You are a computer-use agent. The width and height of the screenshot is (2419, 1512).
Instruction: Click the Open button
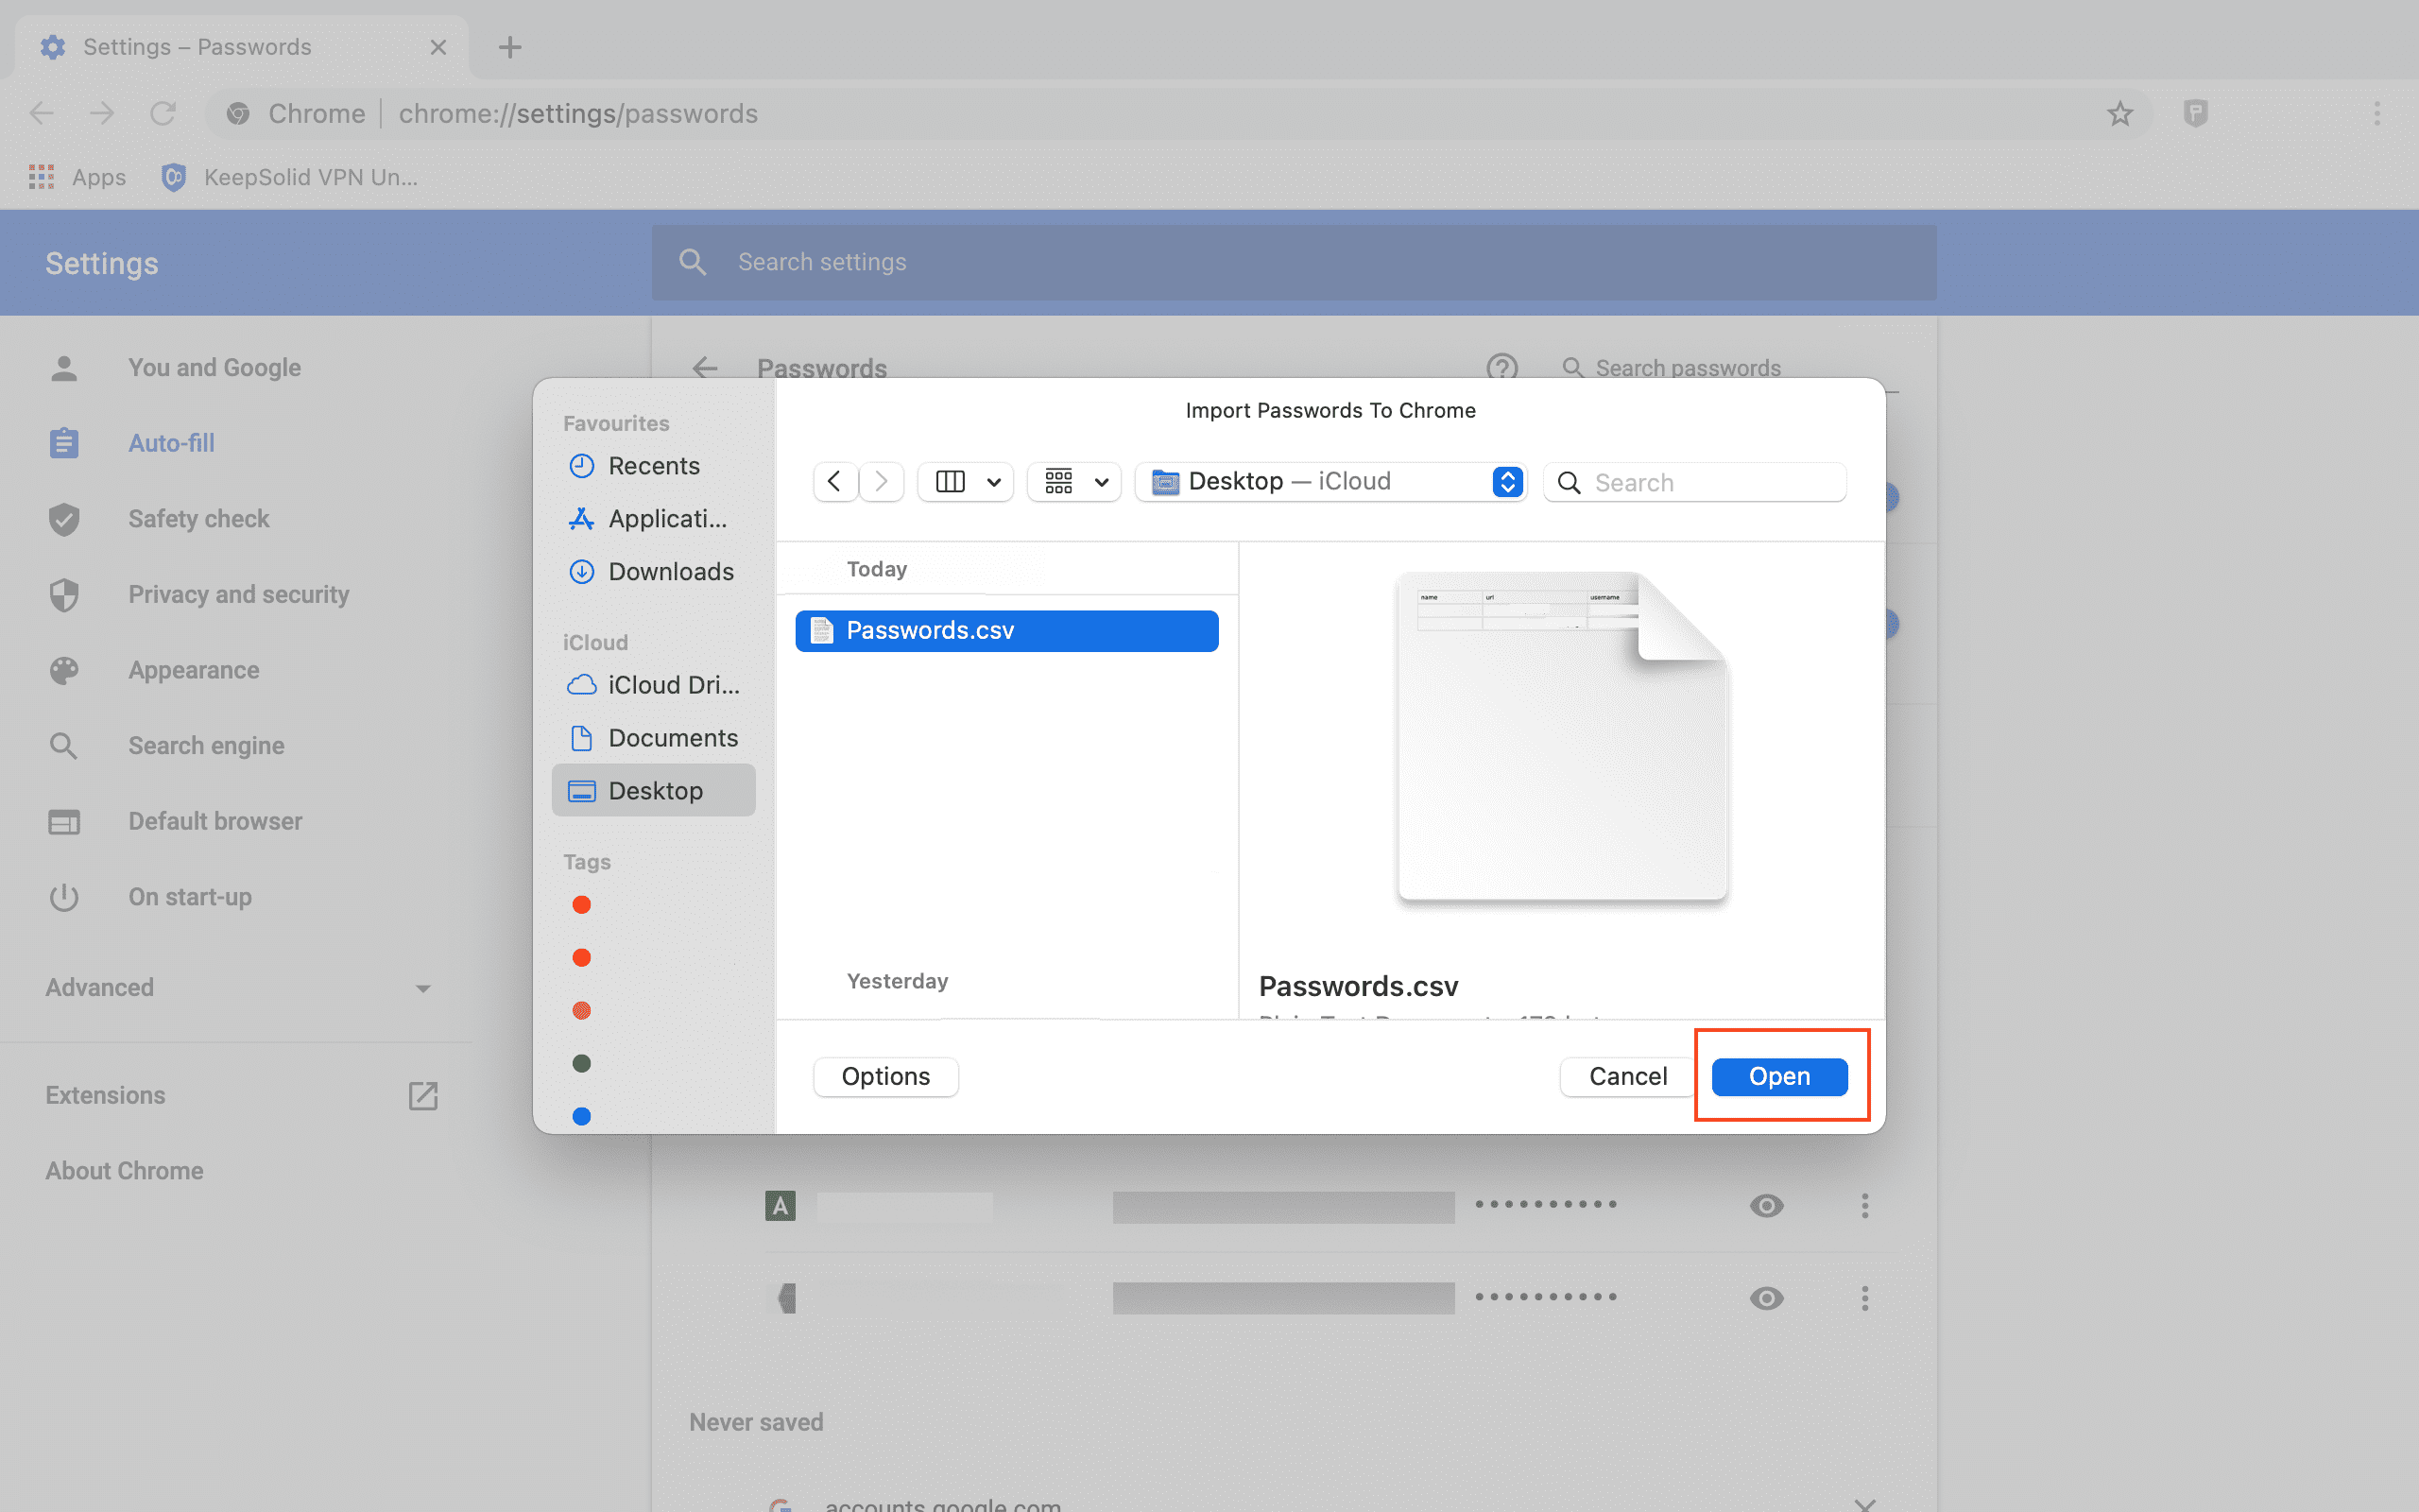click(1779, 1076)
